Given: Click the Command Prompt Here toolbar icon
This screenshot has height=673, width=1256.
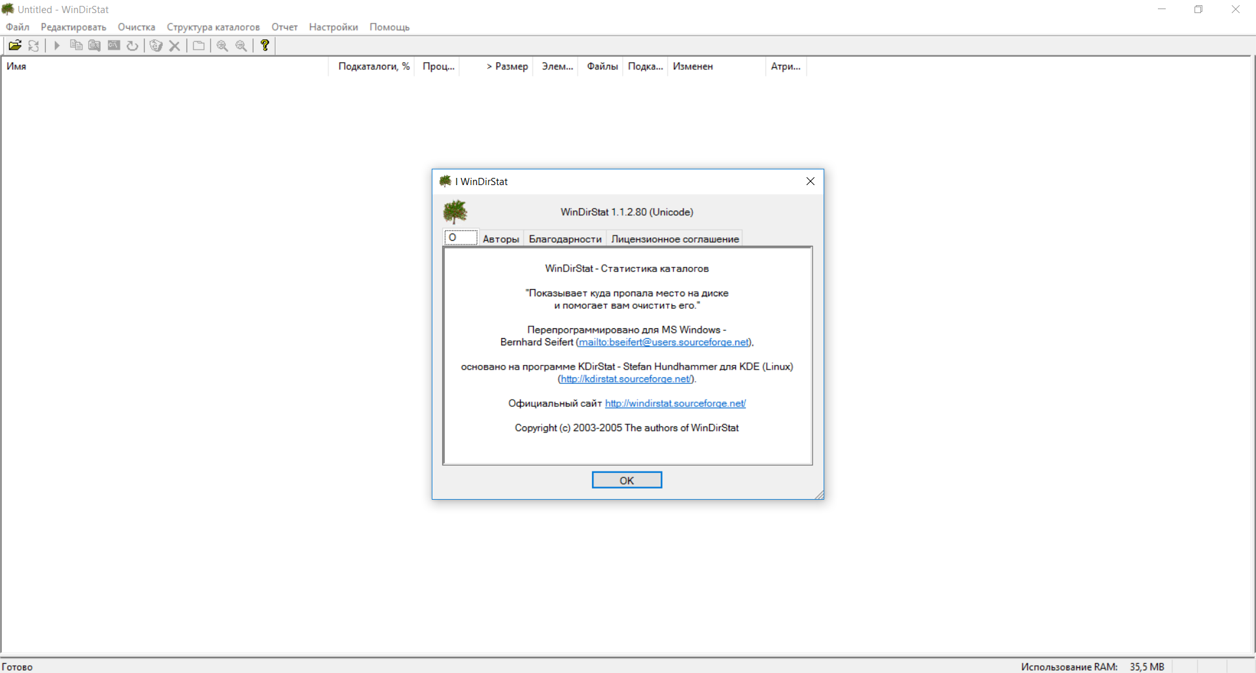Looking at the screenshot, I should 114,45.
